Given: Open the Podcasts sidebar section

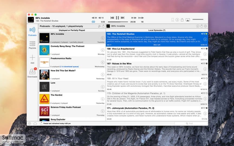Looking at the screenshot, I should click(32, 31).
